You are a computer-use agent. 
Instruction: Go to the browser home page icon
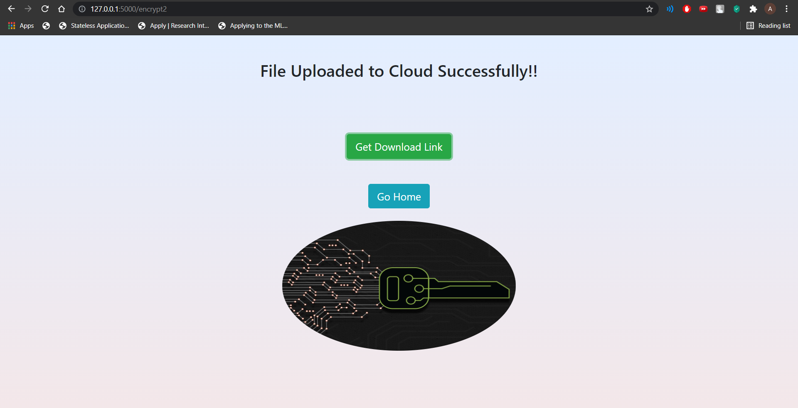[62, 9]
